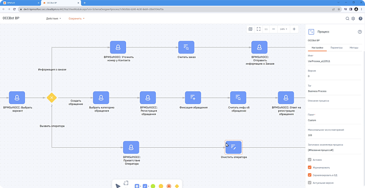Viewport: 365px width, 188px height.
Task: Open the 'Действия' dropdown menu
Action: tap(54, 18)
